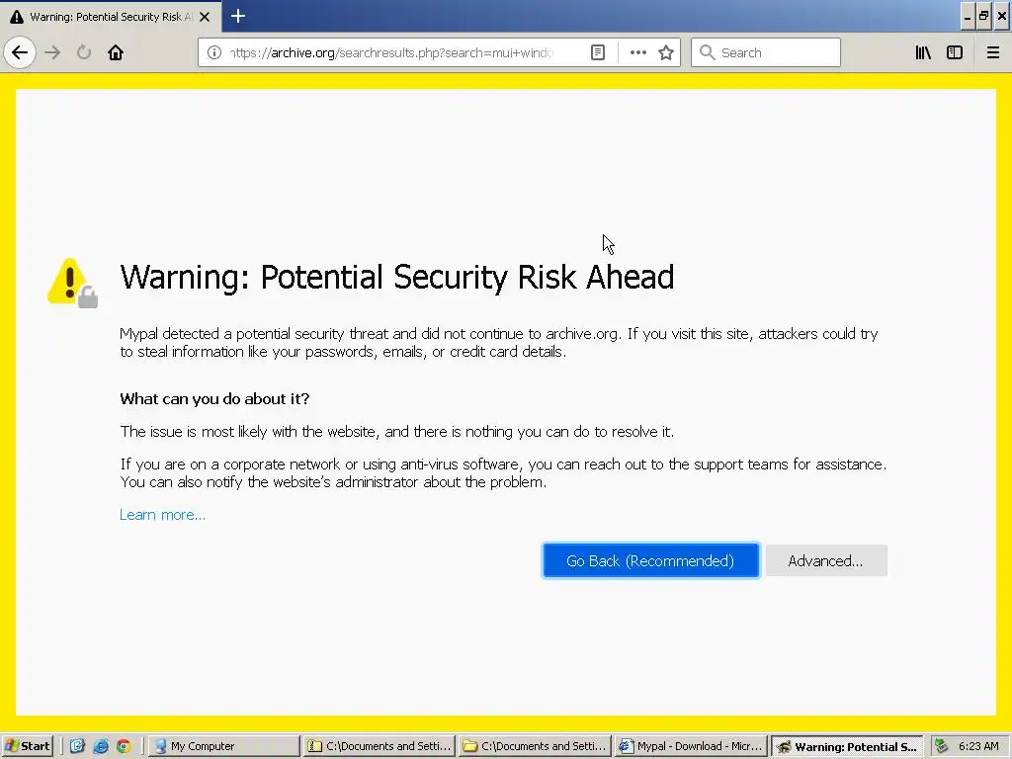Click the magnifier icon in the Search box
This screenshot has width=1012, height=759.
707,52
